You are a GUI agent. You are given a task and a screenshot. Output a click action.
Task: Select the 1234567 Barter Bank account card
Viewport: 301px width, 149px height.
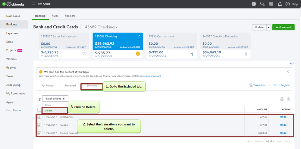[64, 46]
